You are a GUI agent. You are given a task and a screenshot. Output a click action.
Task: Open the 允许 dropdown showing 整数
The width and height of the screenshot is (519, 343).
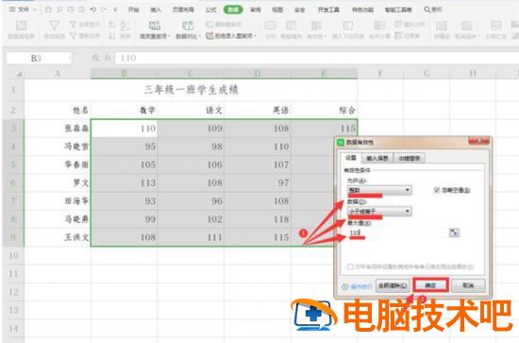point(379,190)
